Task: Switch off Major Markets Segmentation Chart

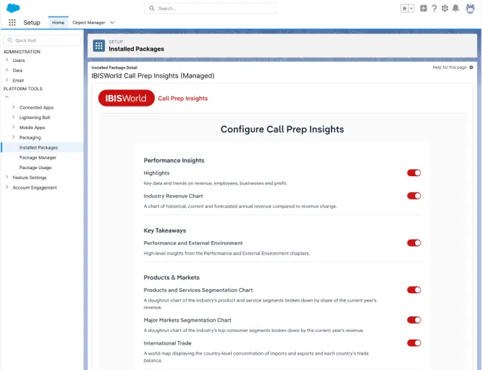Action: click(x=414, y=320)
